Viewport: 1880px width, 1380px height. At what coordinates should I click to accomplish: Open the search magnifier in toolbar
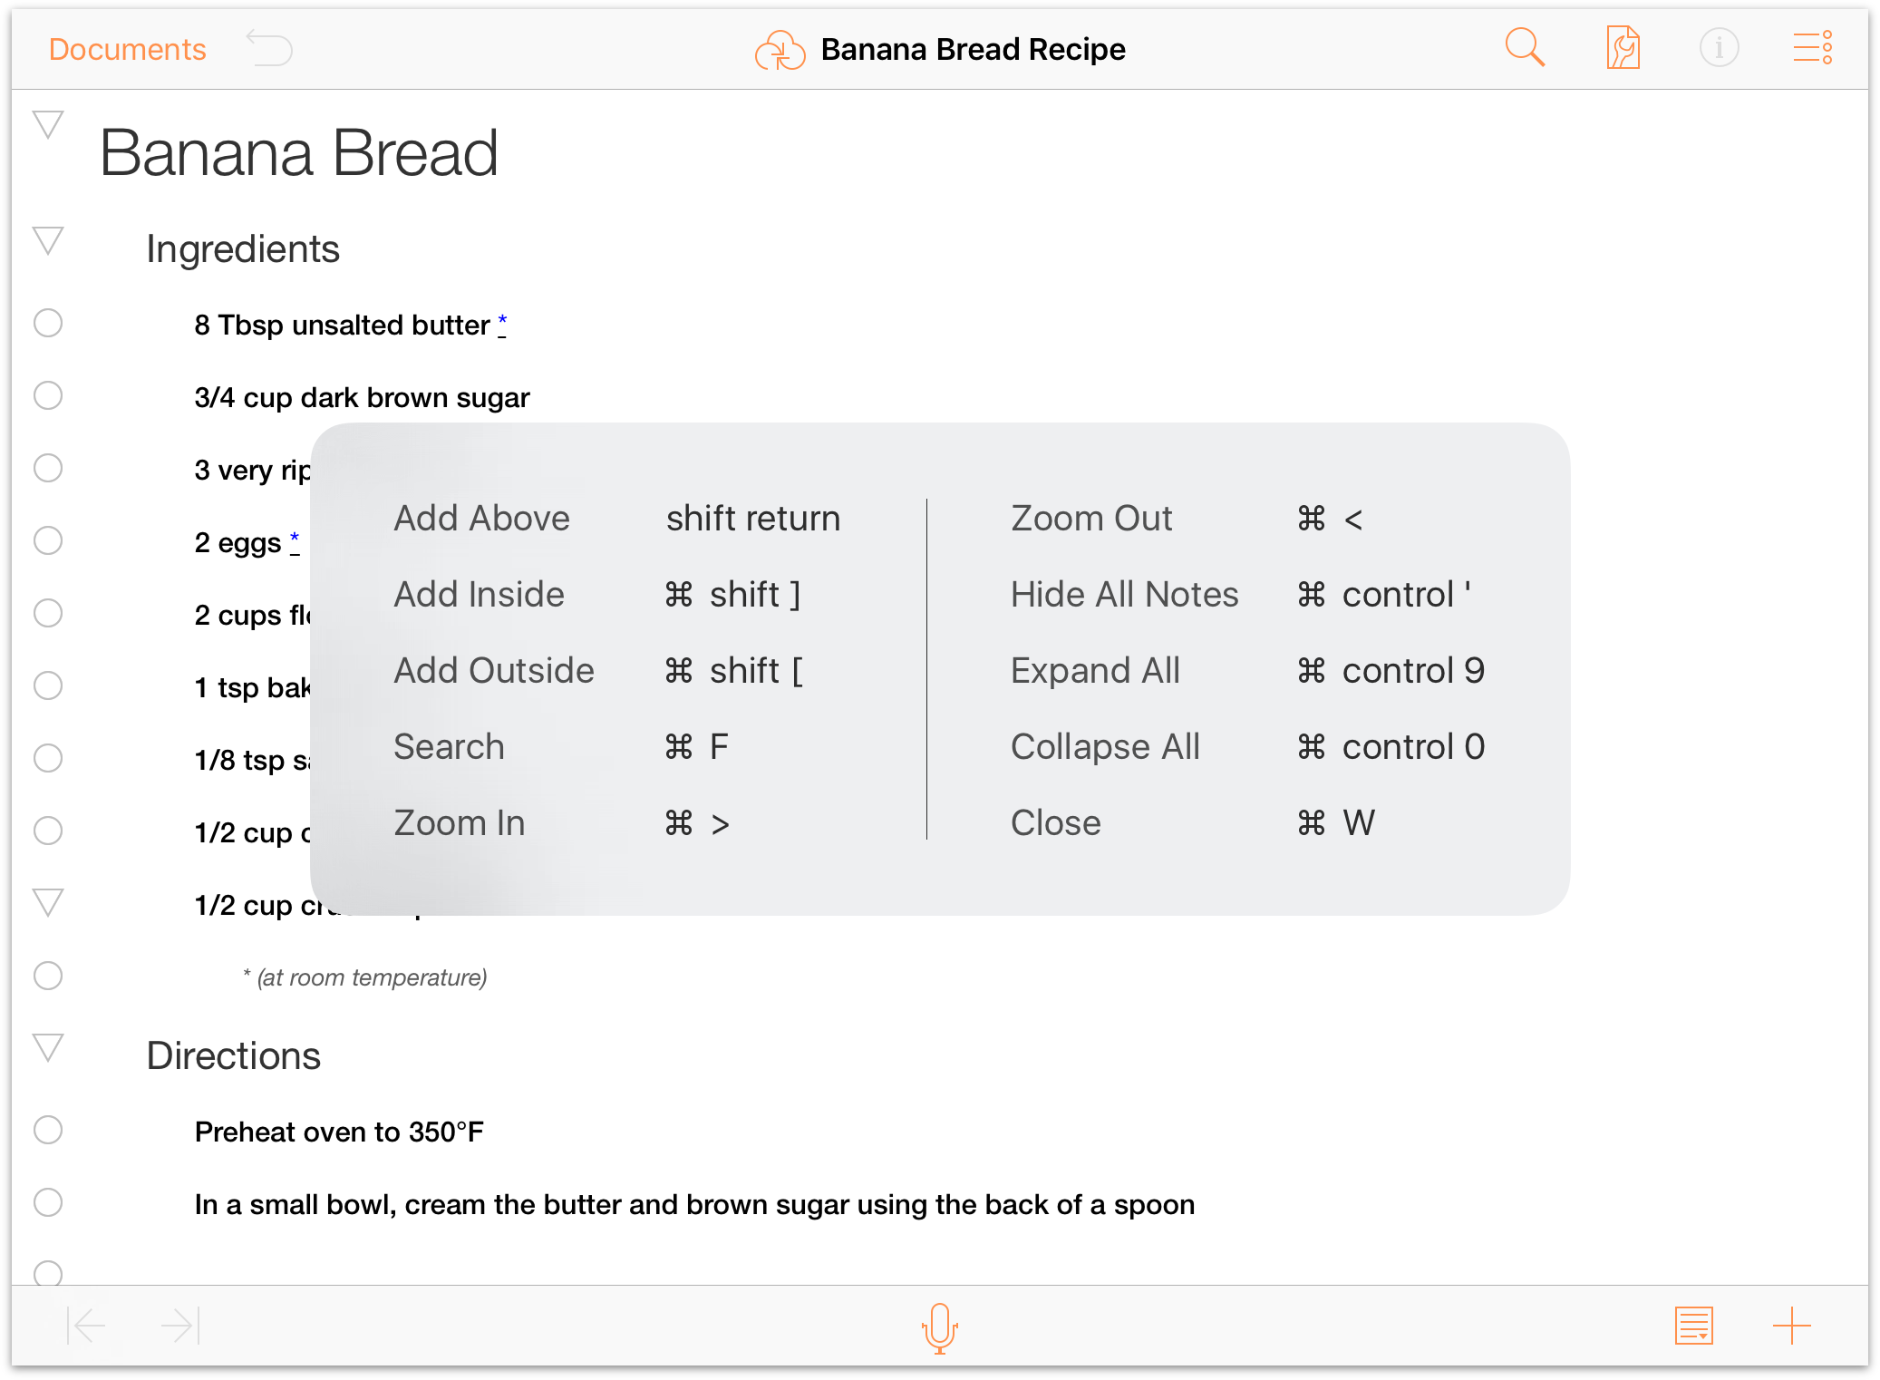pyautogui.click(x=1525, y=48)
